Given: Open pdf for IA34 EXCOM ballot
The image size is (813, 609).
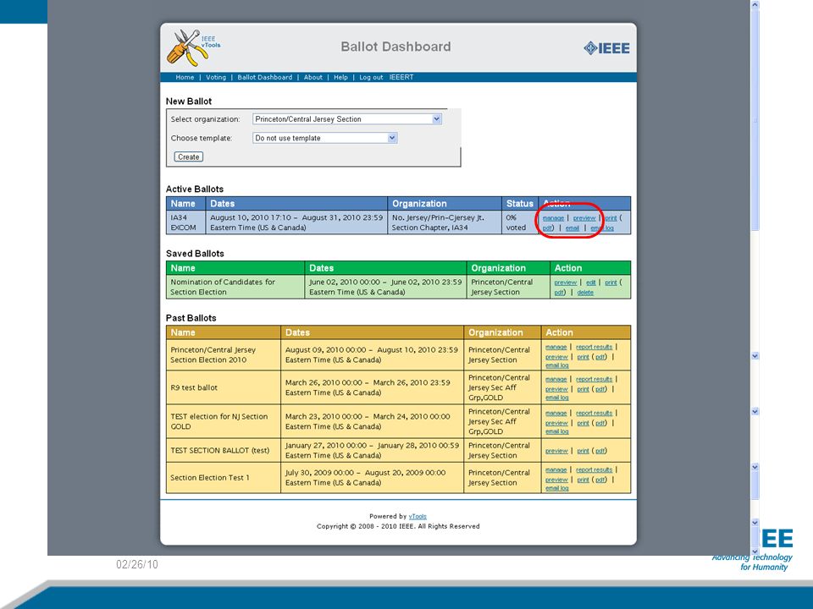Looking at the screenshot, I should pos(547,228).
